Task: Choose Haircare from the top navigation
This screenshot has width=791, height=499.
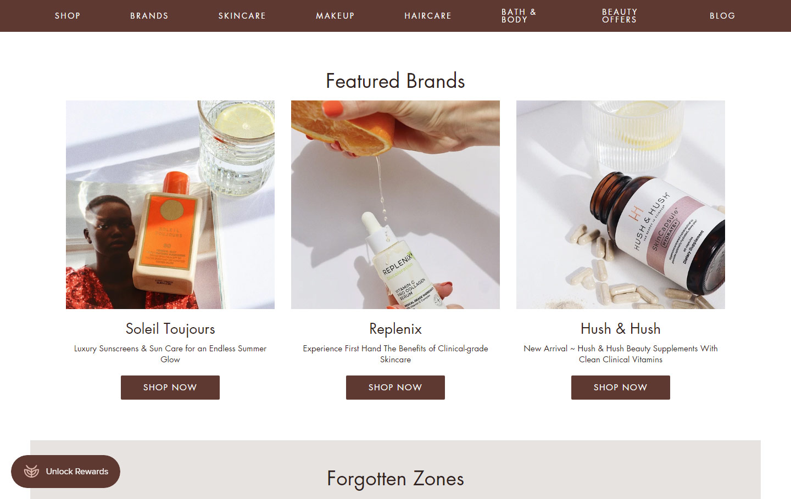Action: pyautogui.click(x=428, y=16)
